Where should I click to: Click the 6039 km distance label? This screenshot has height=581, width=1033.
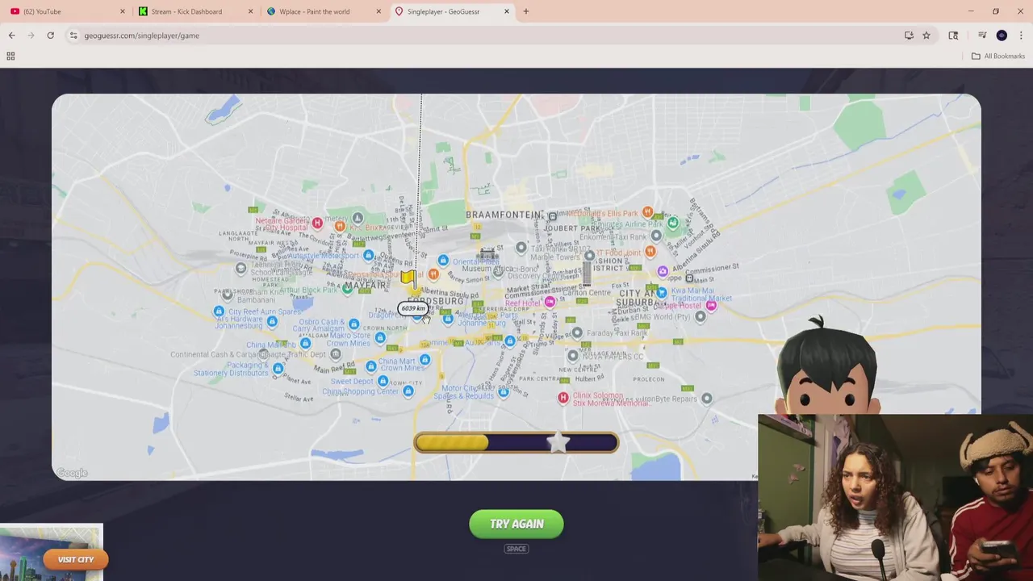tap(412, 308)
